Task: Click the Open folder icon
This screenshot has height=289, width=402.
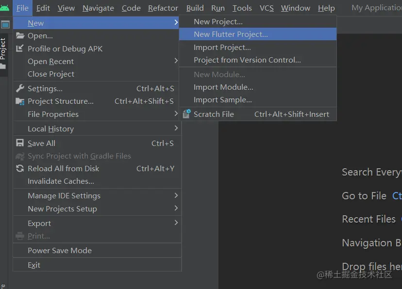Action: coord(20,35)
